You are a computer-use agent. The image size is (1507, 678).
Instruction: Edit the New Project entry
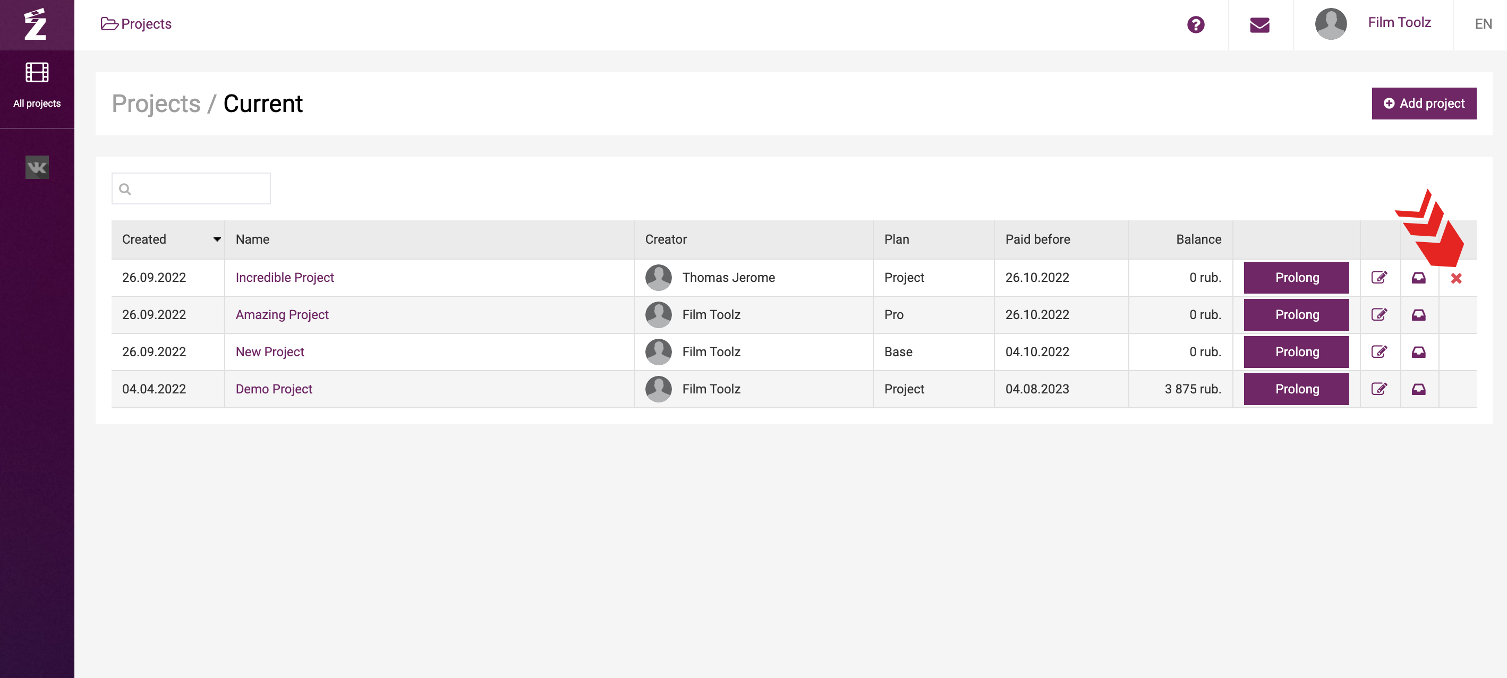tap(1379, 352)
